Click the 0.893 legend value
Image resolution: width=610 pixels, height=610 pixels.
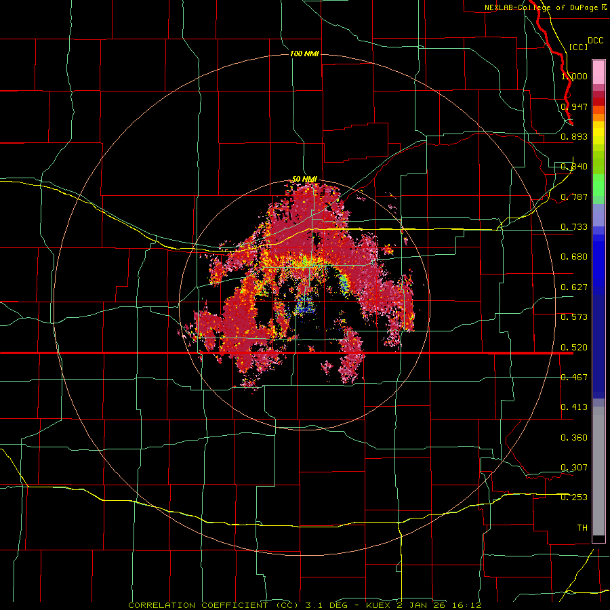point(574,136)
